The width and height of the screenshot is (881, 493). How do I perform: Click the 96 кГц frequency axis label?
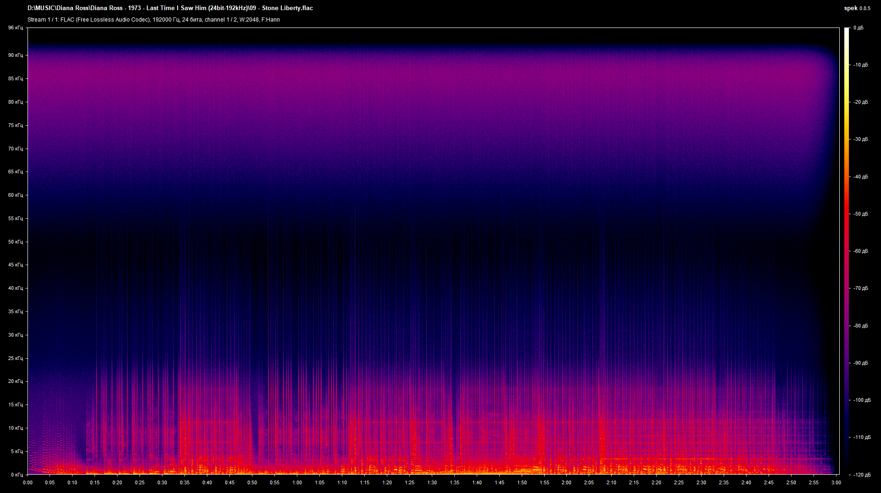coord(16,28)
